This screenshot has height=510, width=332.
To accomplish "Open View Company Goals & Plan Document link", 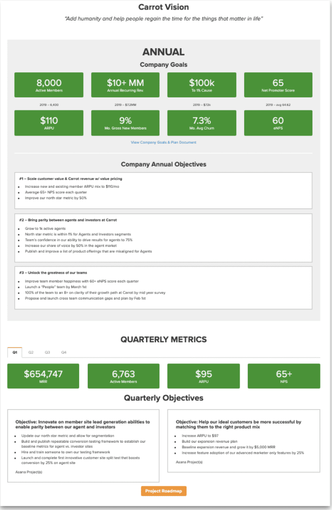I will point(163,143).
